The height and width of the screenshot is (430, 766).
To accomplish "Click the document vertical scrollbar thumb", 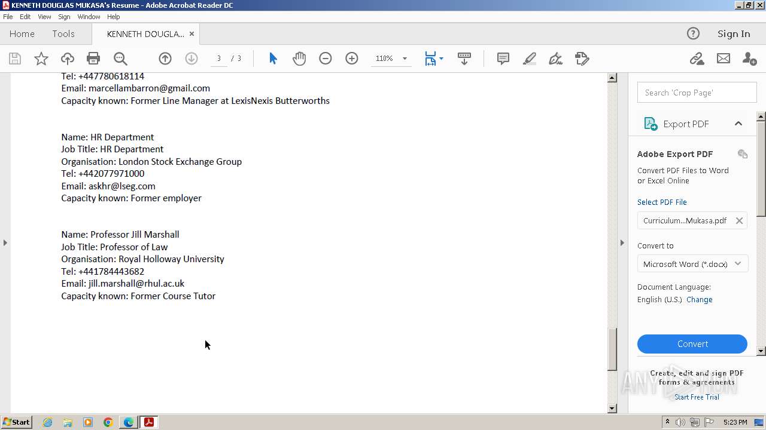I will click(612, 349).
